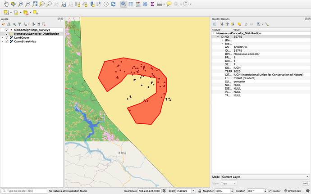Toggle OpenStreetMap layer visibility checkbox
The width and height of the screenshot is (311, 194).
point(7,41)
